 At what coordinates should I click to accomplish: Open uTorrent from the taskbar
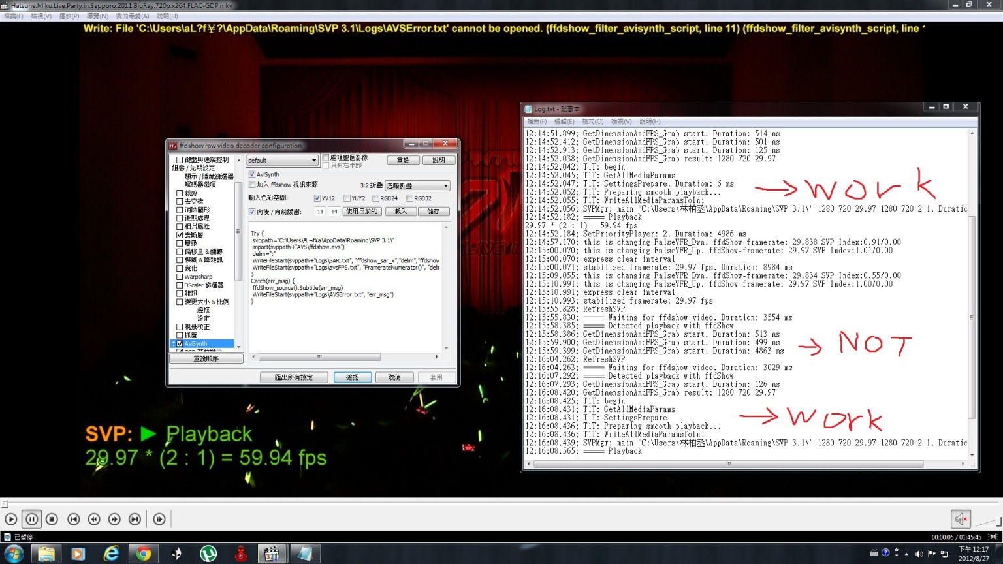click(x=208, y=554)
